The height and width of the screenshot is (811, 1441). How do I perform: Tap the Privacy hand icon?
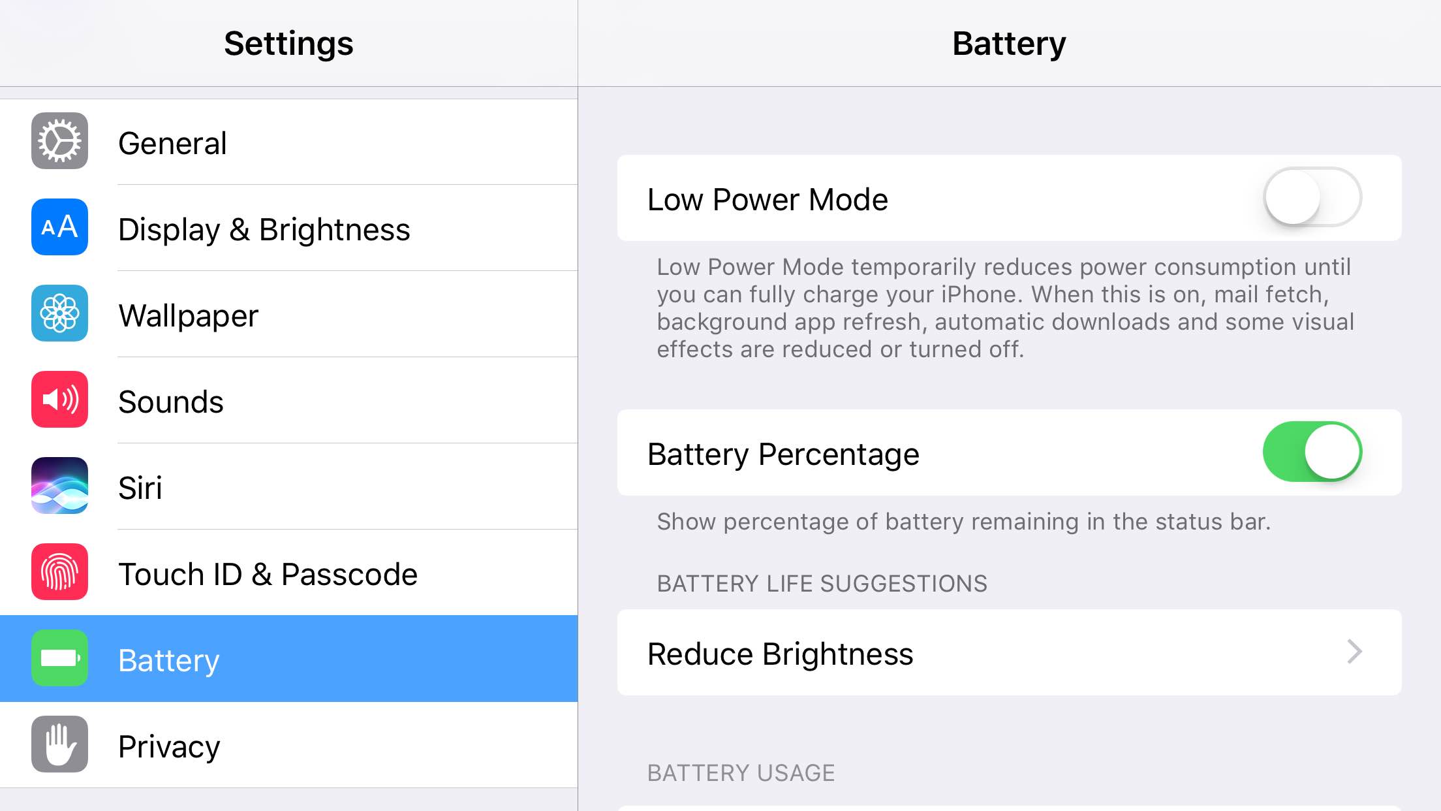(x=59, y=744)
